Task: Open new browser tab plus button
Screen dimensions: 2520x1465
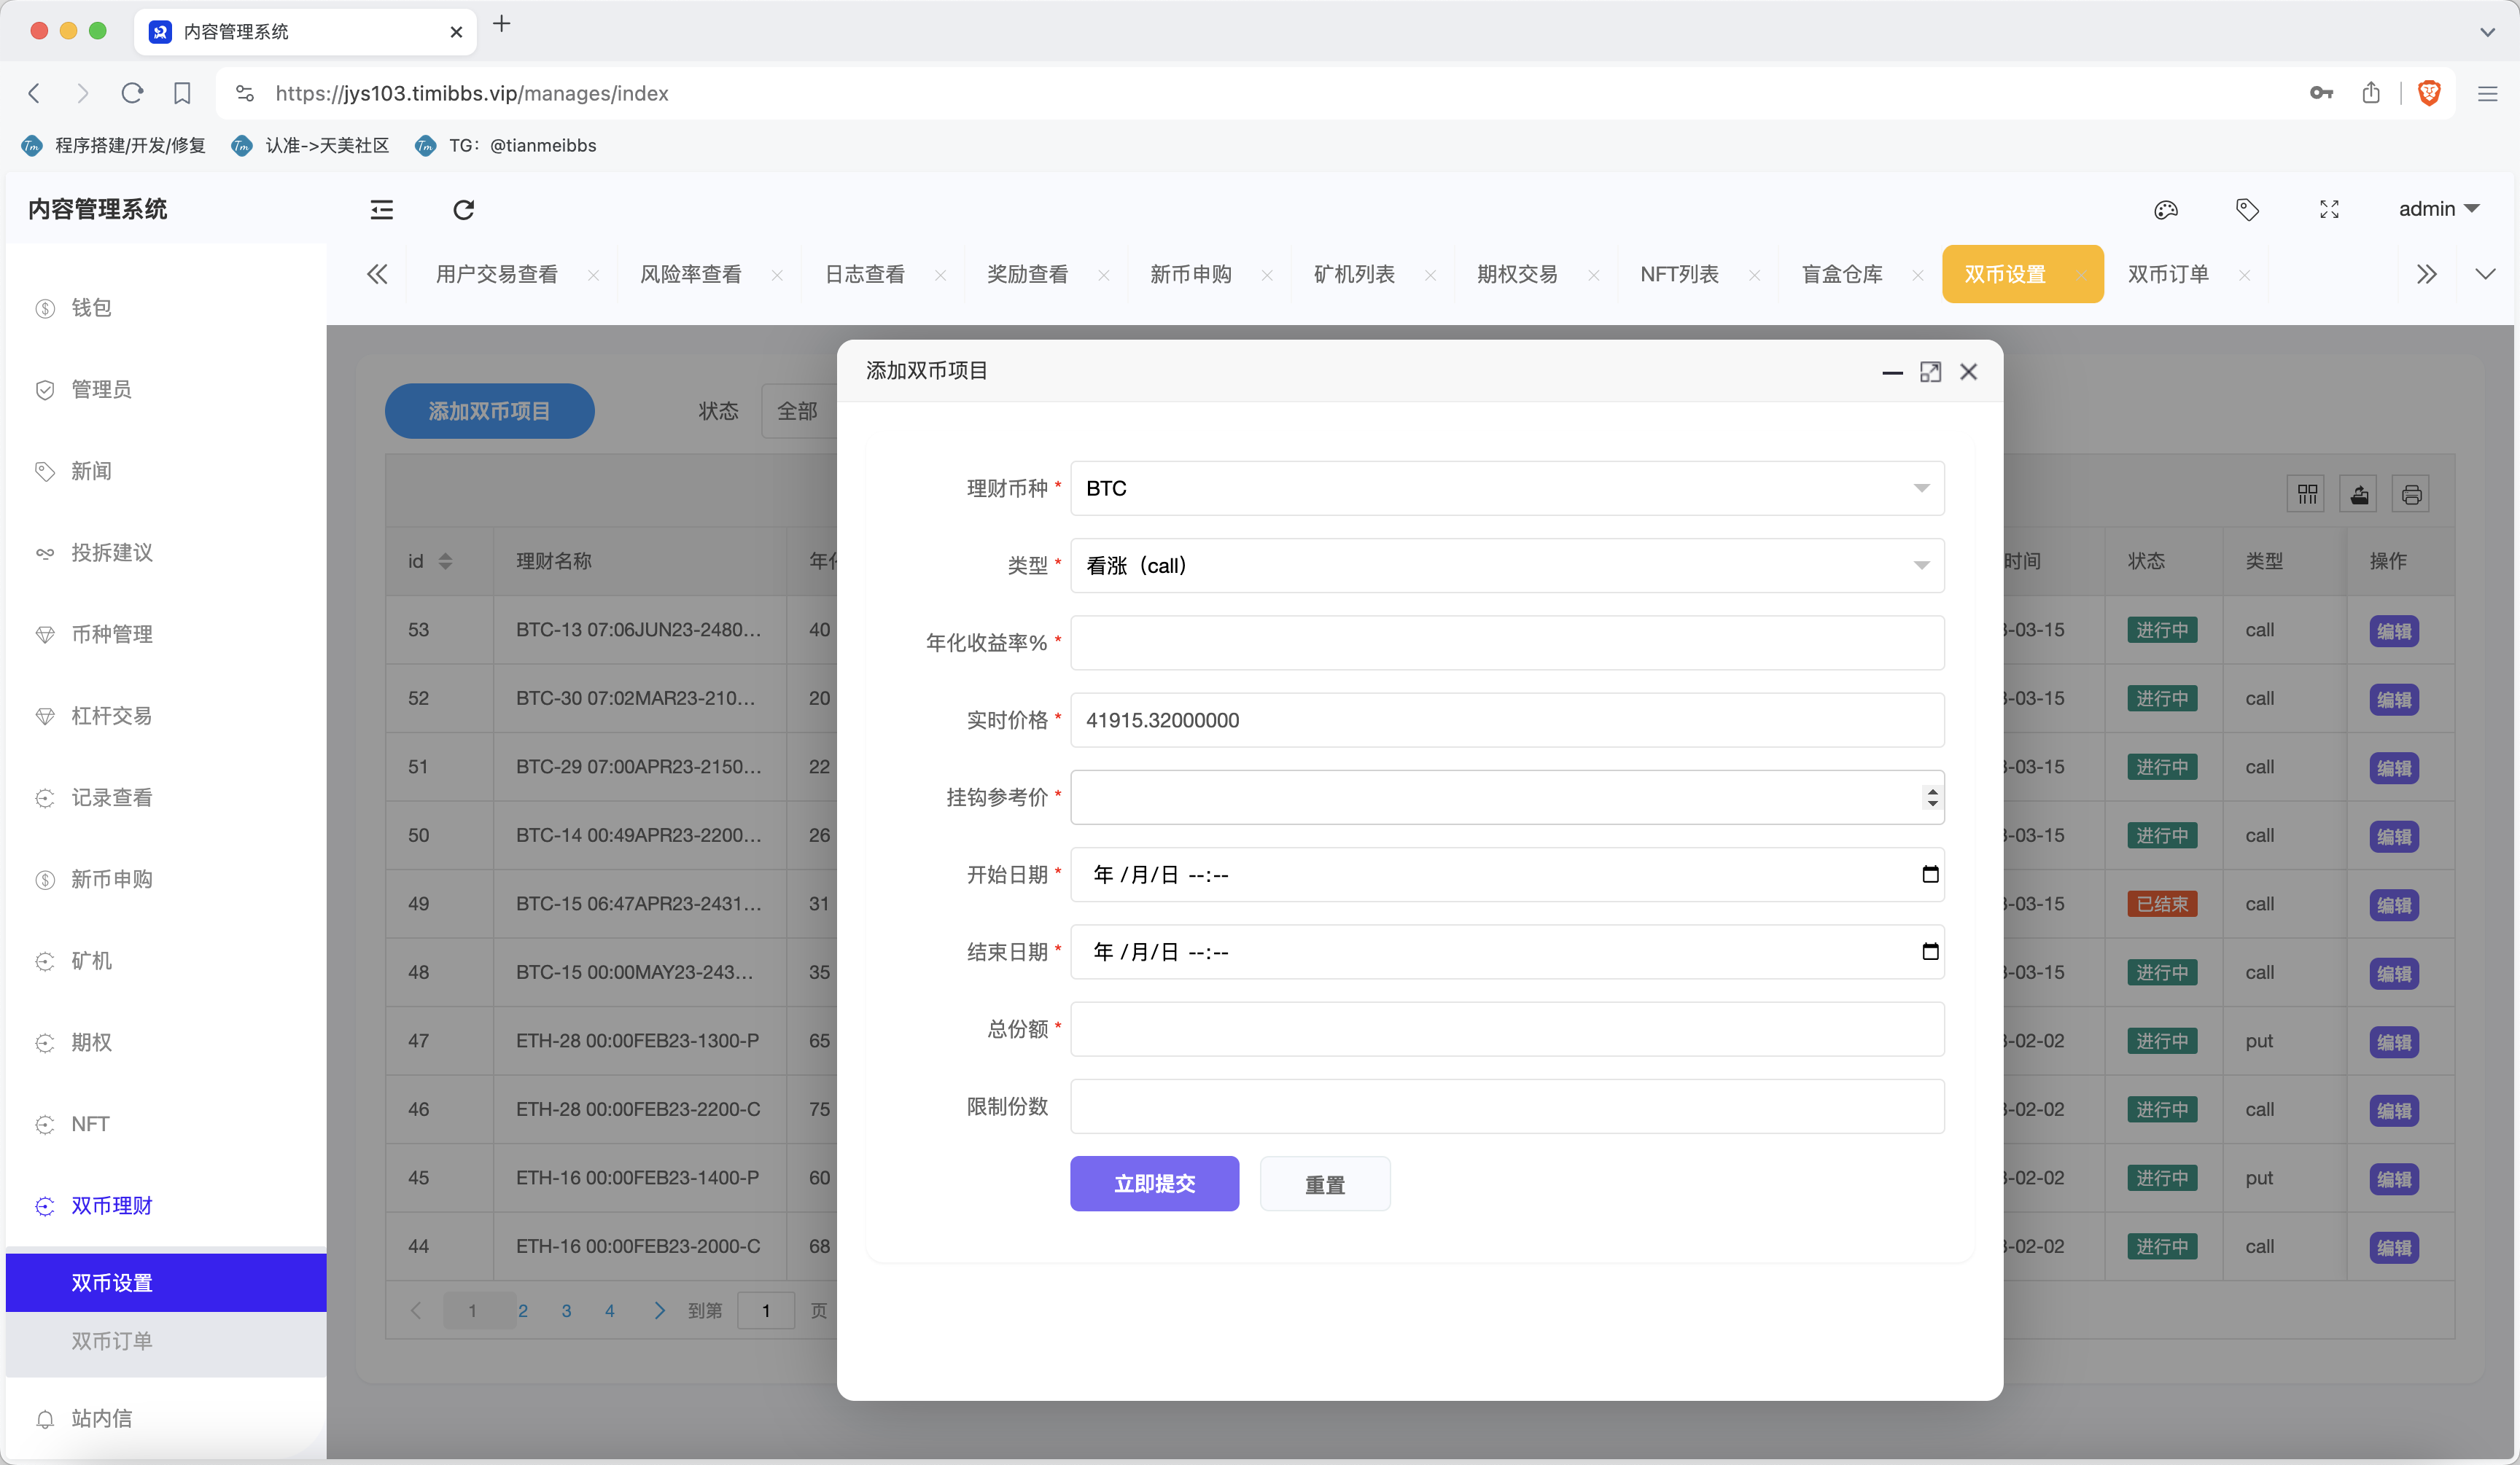Action: click(502, 24)
